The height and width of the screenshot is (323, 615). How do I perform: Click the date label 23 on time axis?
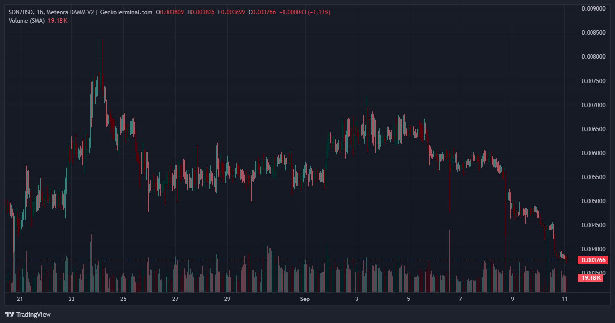71,299
